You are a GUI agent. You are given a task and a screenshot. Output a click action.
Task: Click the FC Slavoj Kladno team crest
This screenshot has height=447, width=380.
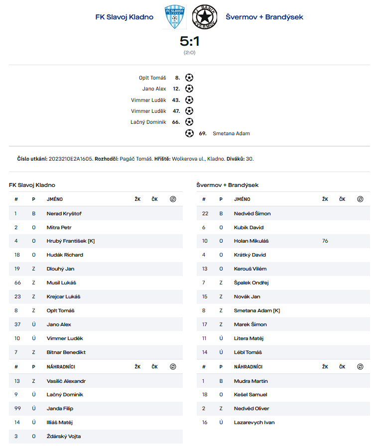174,17
